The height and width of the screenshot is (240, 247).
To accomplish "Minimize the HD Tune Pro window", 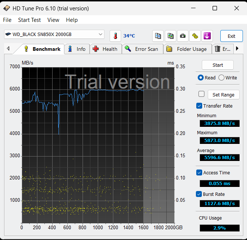I will 193,8.
